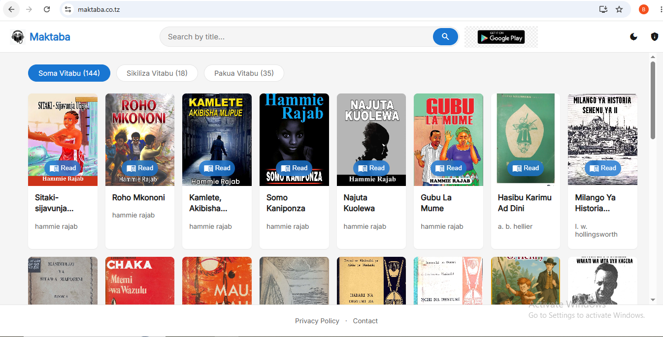
Task: Click Read on Milango Ya Historia book
Action: point(602,168)
